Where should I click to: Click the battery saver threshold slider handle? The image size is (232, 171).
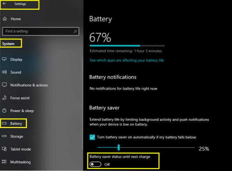[x=119, y=147]
